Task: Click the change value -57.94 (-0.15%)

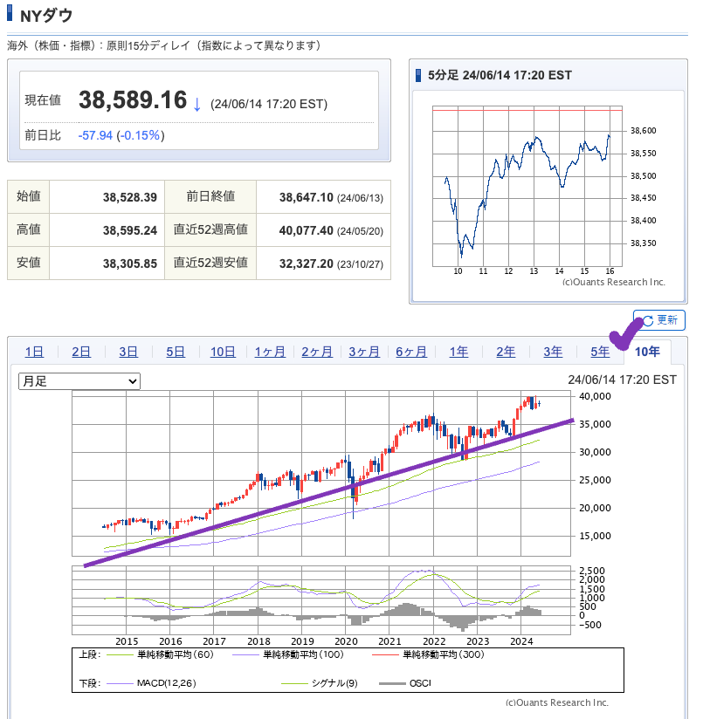Action: [121, 135]
